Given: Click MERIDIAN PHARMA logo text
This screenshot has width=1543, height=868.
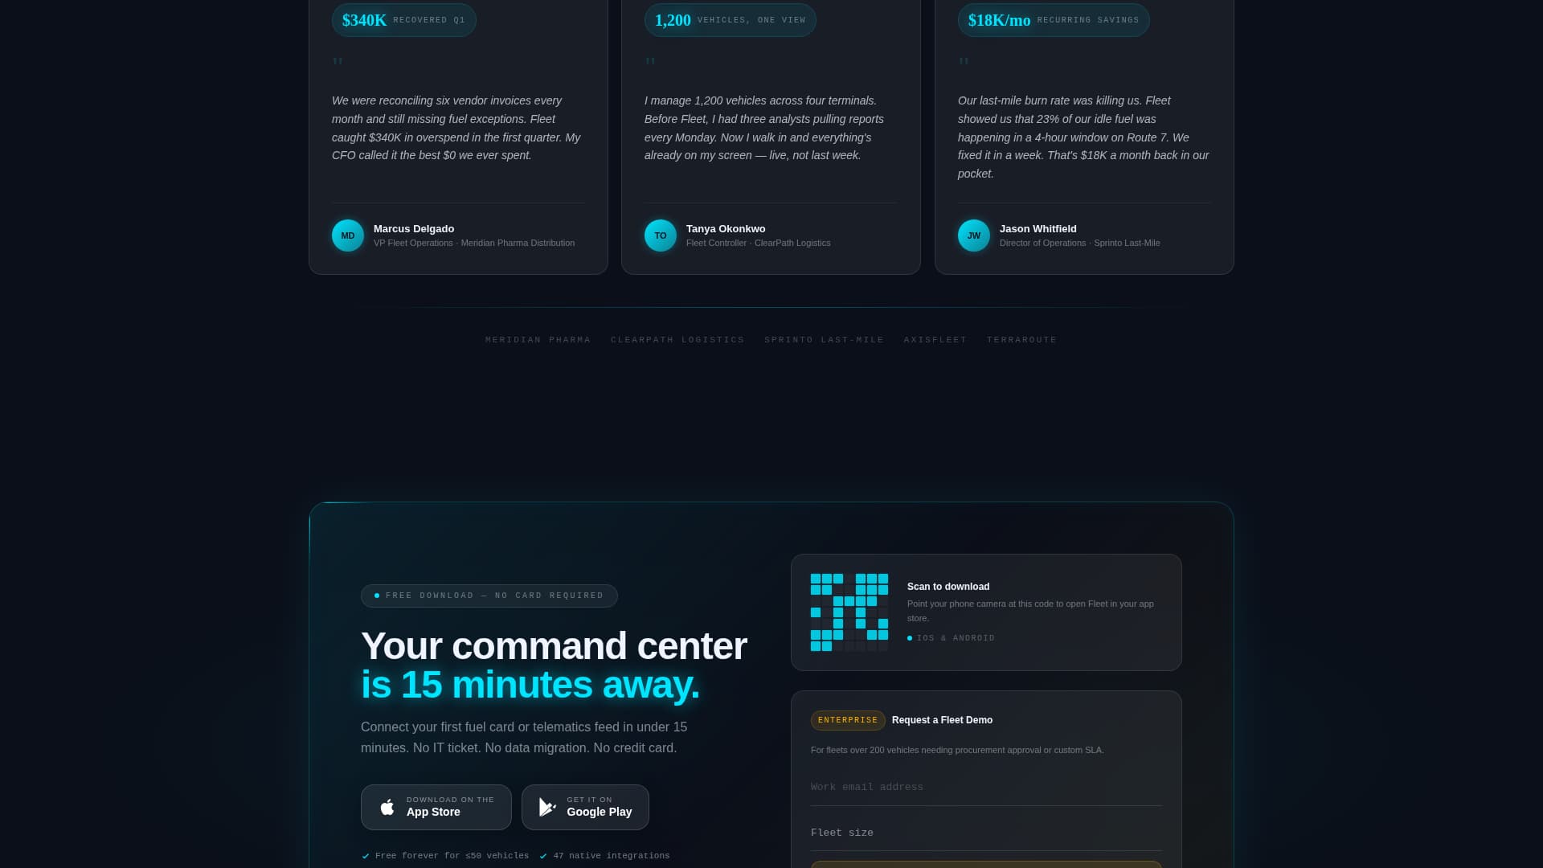Looking at the screenshot, I should pos(538,340).
